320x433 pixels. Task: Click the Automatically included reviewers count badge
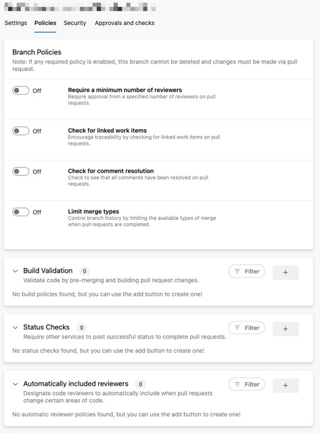click(x=140, y=384)
